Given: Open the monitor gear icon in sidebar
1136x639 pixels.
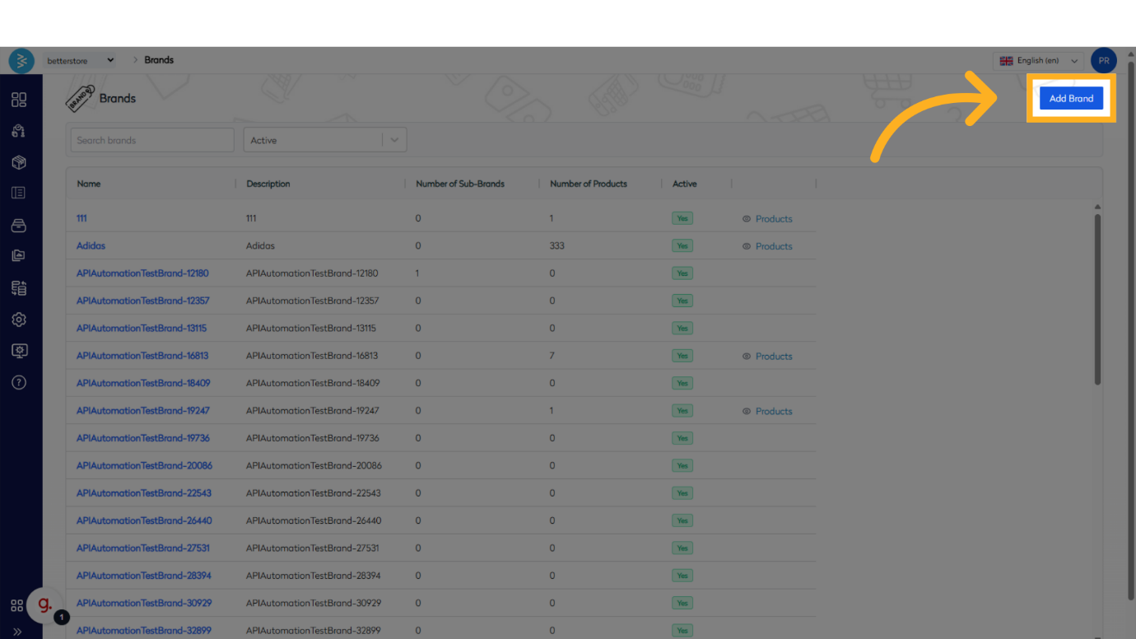Looking at the screenshot, I should 19,351.
